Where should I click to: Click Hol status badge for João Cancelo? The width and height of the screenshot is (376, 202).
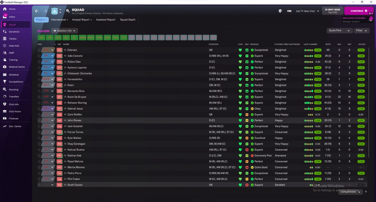click(59, 56)
